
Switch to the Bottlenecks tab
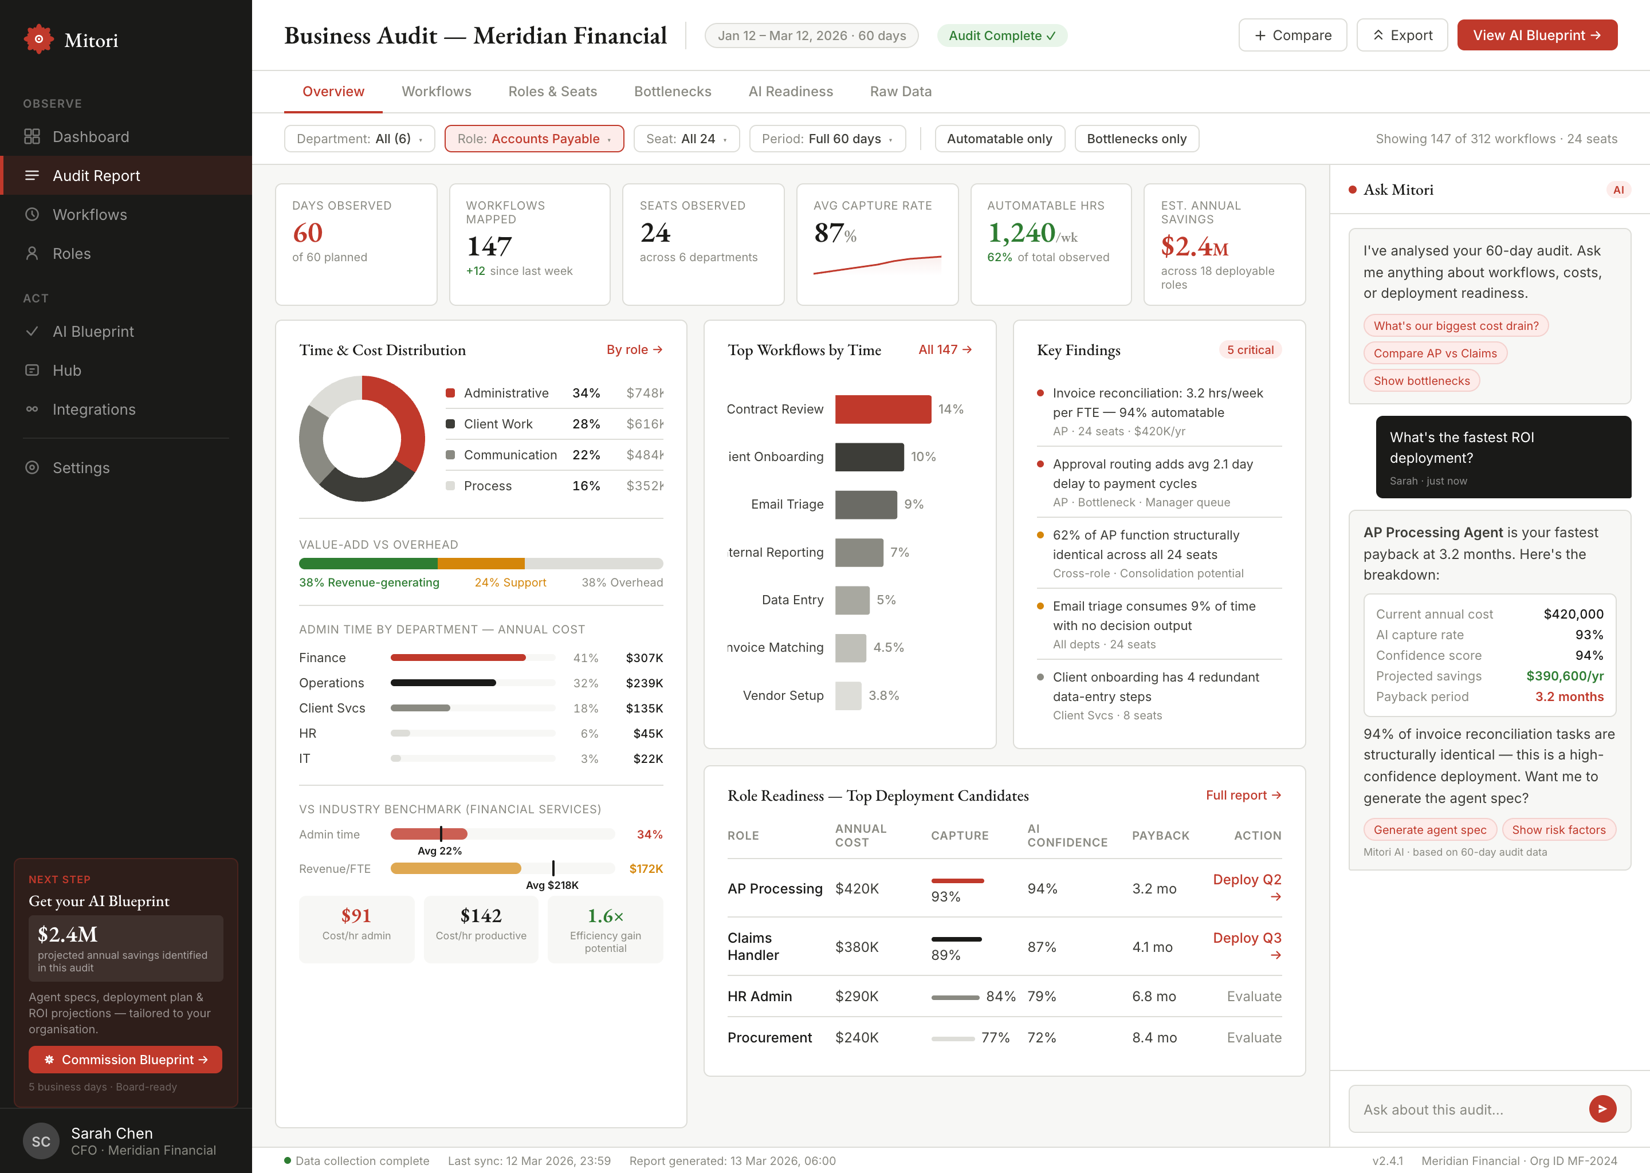tap(673, 91)
